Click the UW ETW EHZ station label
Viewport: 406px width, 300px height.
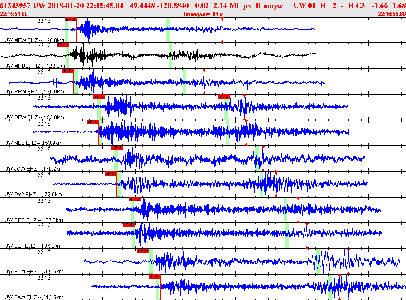coord(34,272)
